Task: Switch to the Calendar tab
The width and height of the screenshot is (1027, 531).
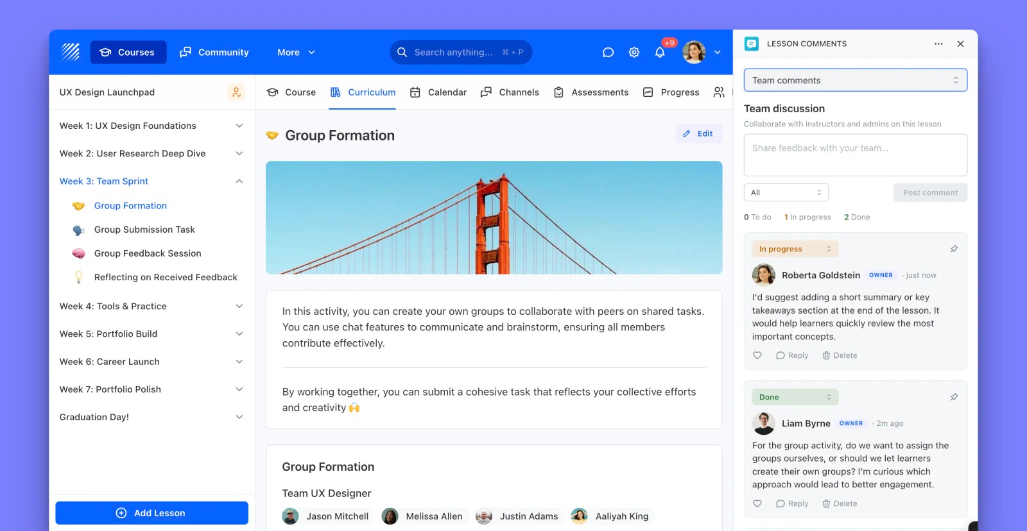Action: 438,92
